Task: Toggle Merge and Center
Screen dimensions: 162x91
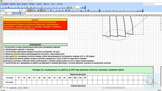Action: 47,11
